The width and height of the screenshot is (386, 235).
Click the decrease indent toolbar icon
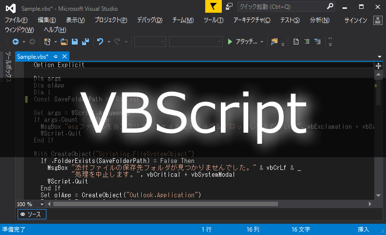click(307, 42)
